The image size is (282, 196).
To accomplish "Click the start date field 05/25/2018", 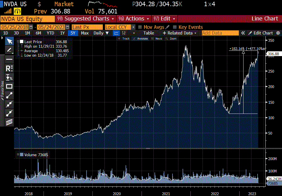I will (x=15, y=27).
